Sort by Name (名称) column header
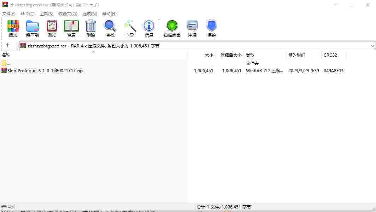376x212 pixels. pyautogui.click(x=94, y=55)
